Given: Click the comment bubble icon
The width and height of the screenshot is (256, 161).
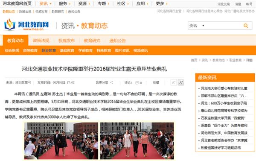Looking at the screenshot, I should pos(137,83).
